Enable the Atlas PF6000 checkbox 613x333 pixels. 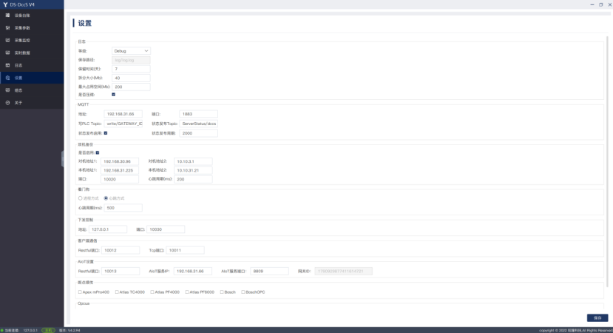pyautogui.click(x=187, y=292)
